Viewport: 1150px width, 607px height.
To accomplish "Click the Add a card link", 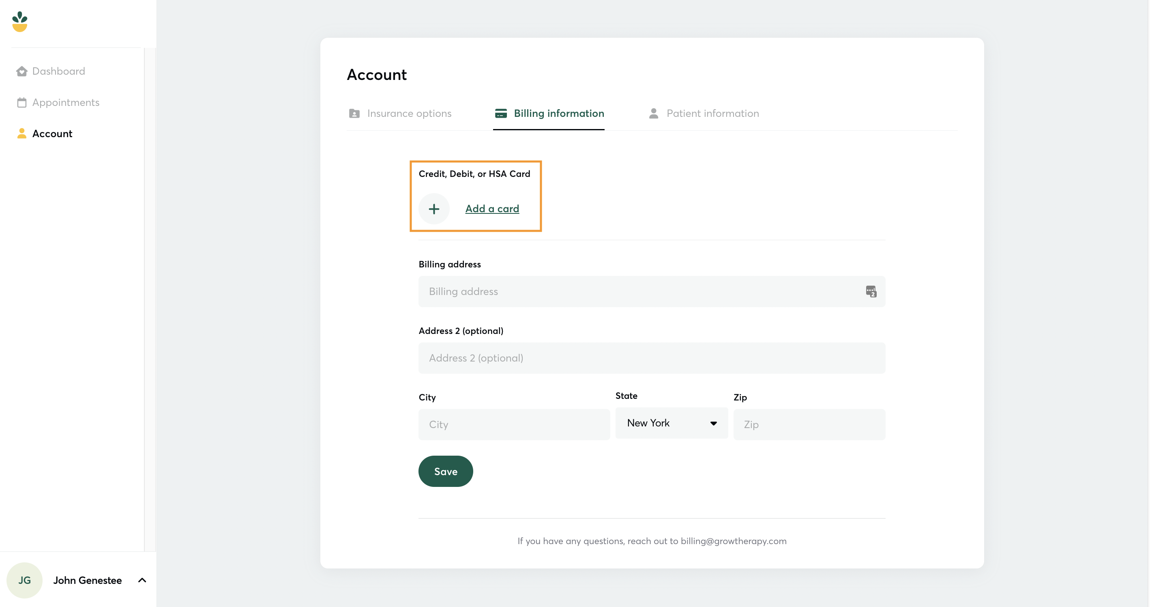I will (491, 209).
